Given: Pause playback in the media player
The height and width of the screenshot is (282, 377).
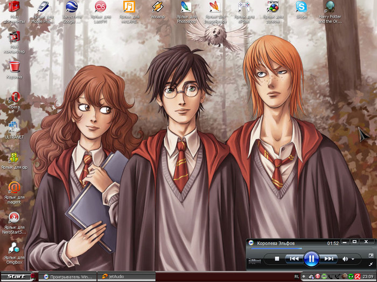Looking at the screenshot, I should click(x=311, y=258).
